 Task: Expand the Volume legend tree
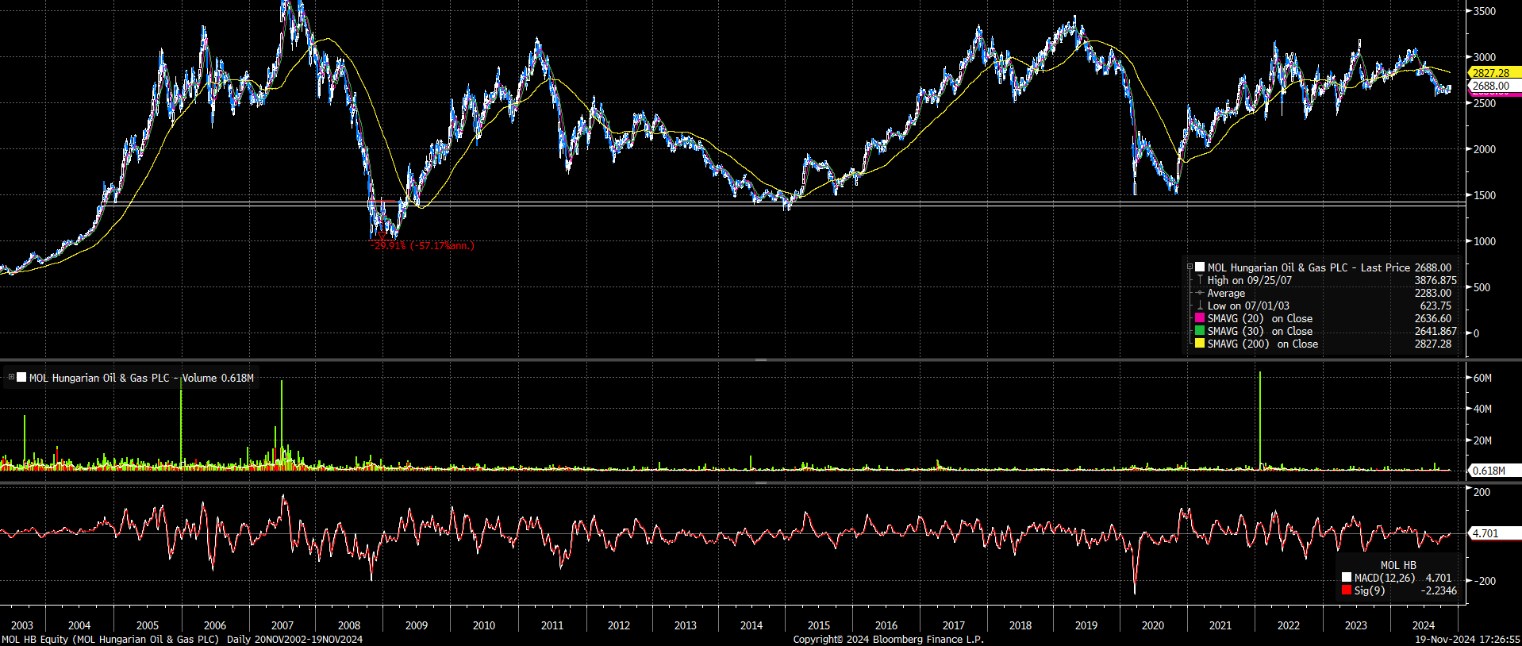(x=11, y=378)
